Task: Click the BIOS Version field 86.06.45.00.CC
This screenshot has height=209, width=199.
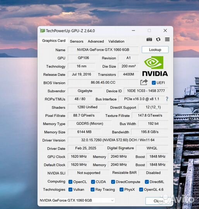Action: (x=103, y=82)
